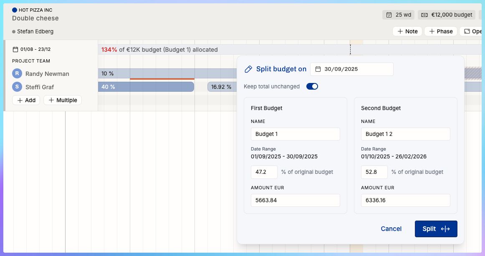
Task: Add a new Phase to project
Action: [x=440, y=31]
